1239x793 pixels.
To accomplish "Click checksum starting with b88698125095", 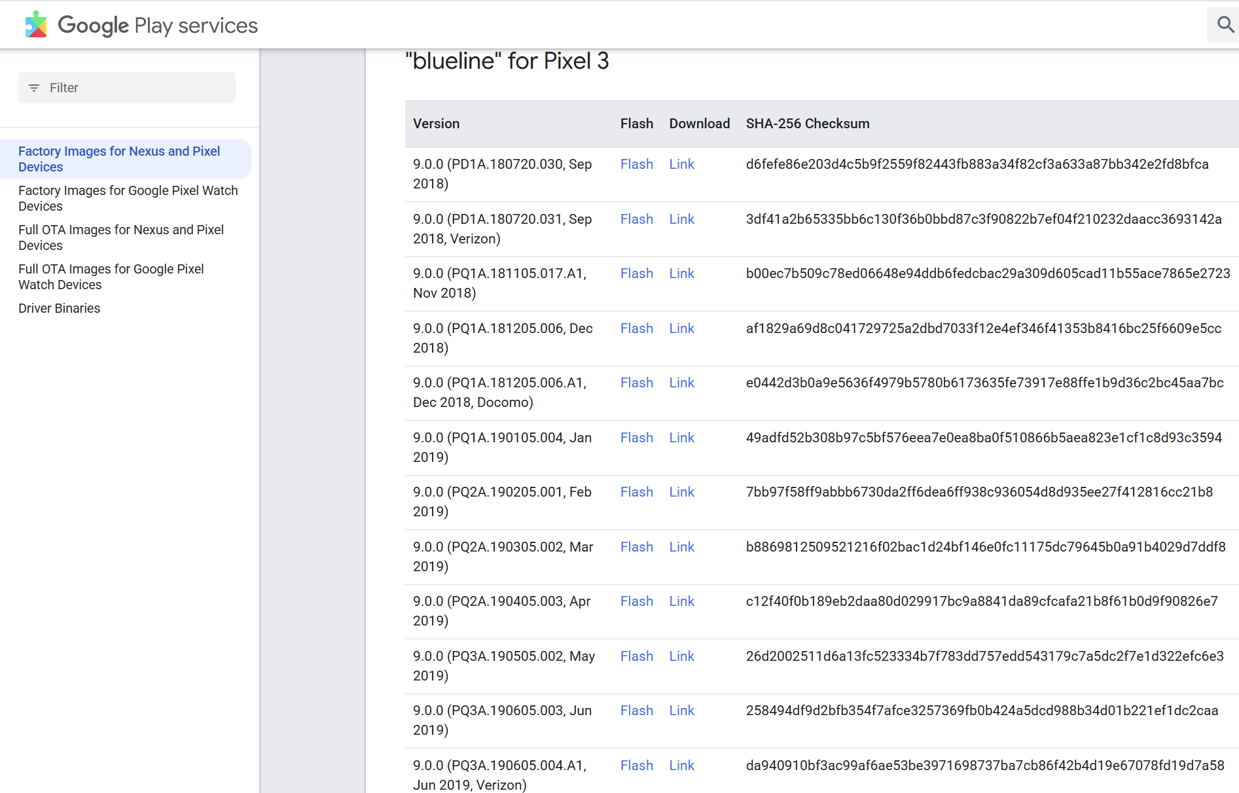I will pyautogui.click(x=986, y=547).
